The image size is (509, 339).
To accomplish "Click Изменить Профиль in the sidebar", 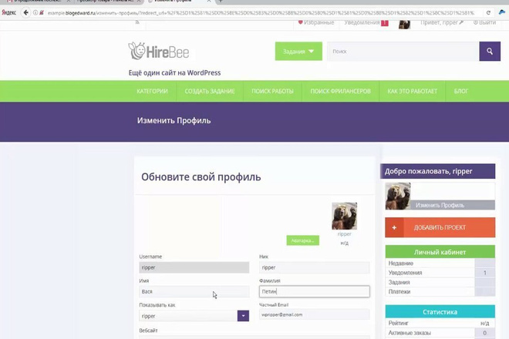I will pos(440,205).
